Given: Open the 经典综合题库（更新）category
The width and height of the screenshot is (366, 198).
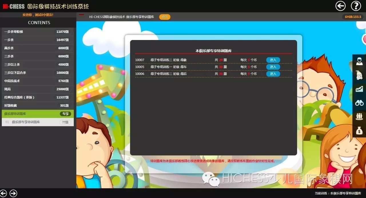Looking at the screenshot, I should click(38, 97).
